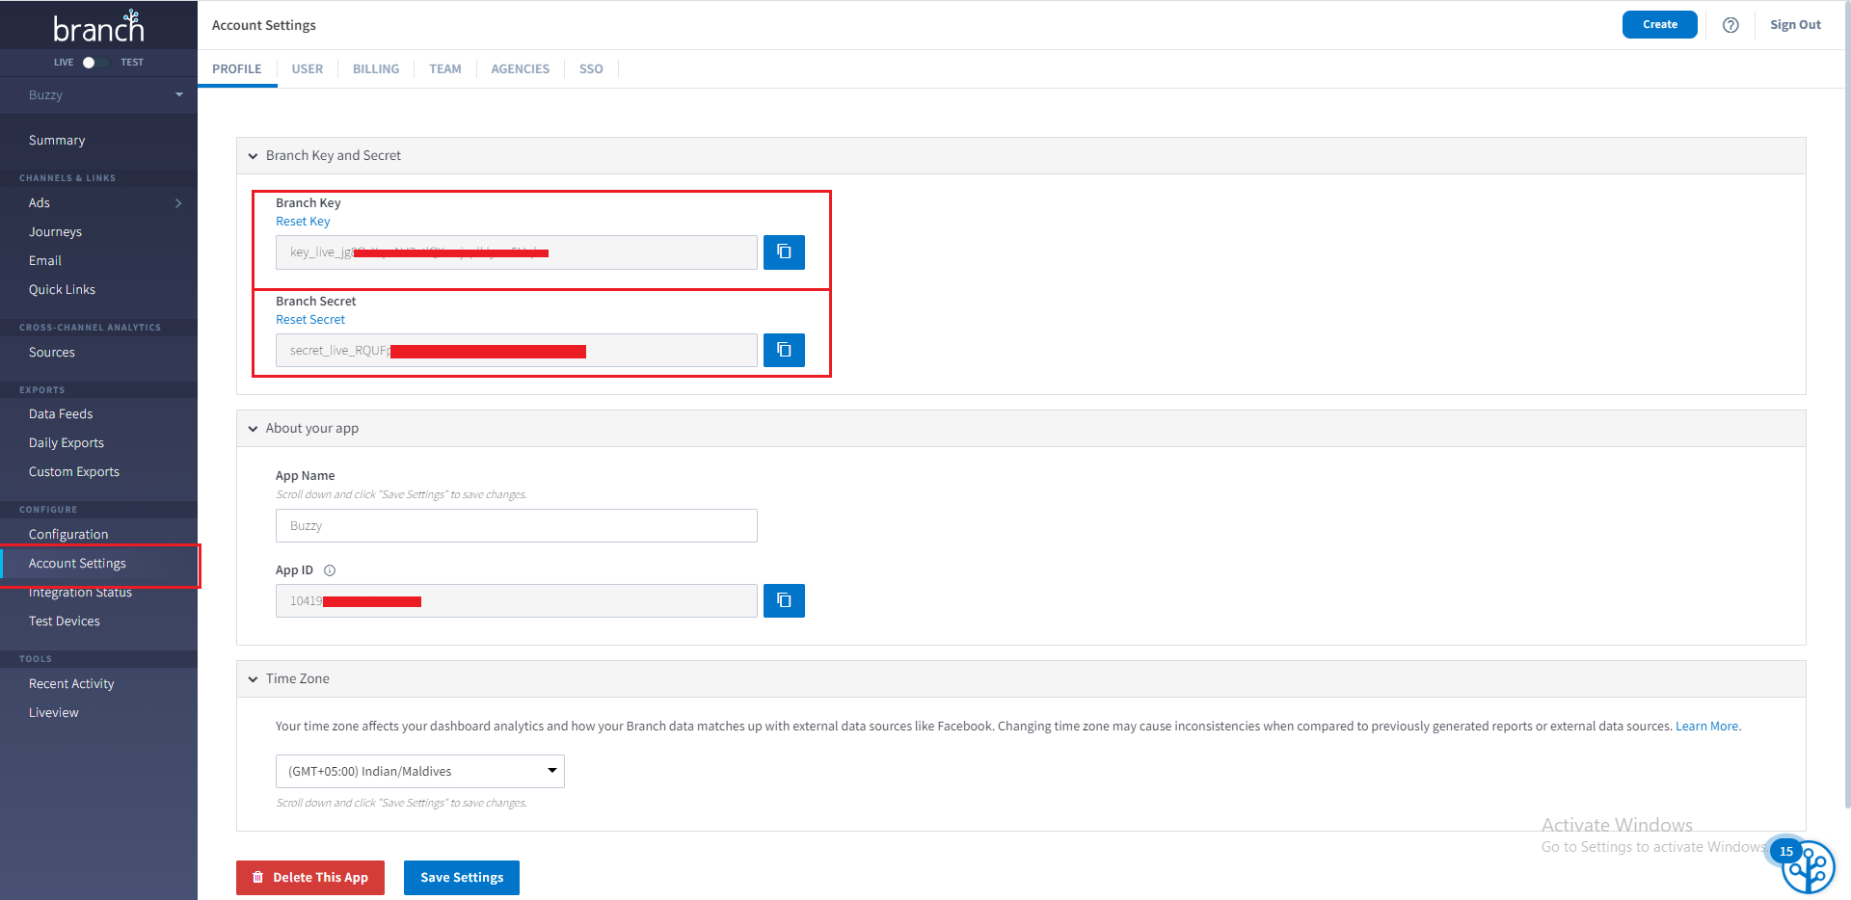Expand the Ads submenu arrow

[178, 203]
